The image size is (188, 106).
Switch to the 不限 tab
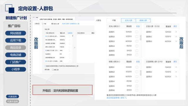(x=114, y=20)
